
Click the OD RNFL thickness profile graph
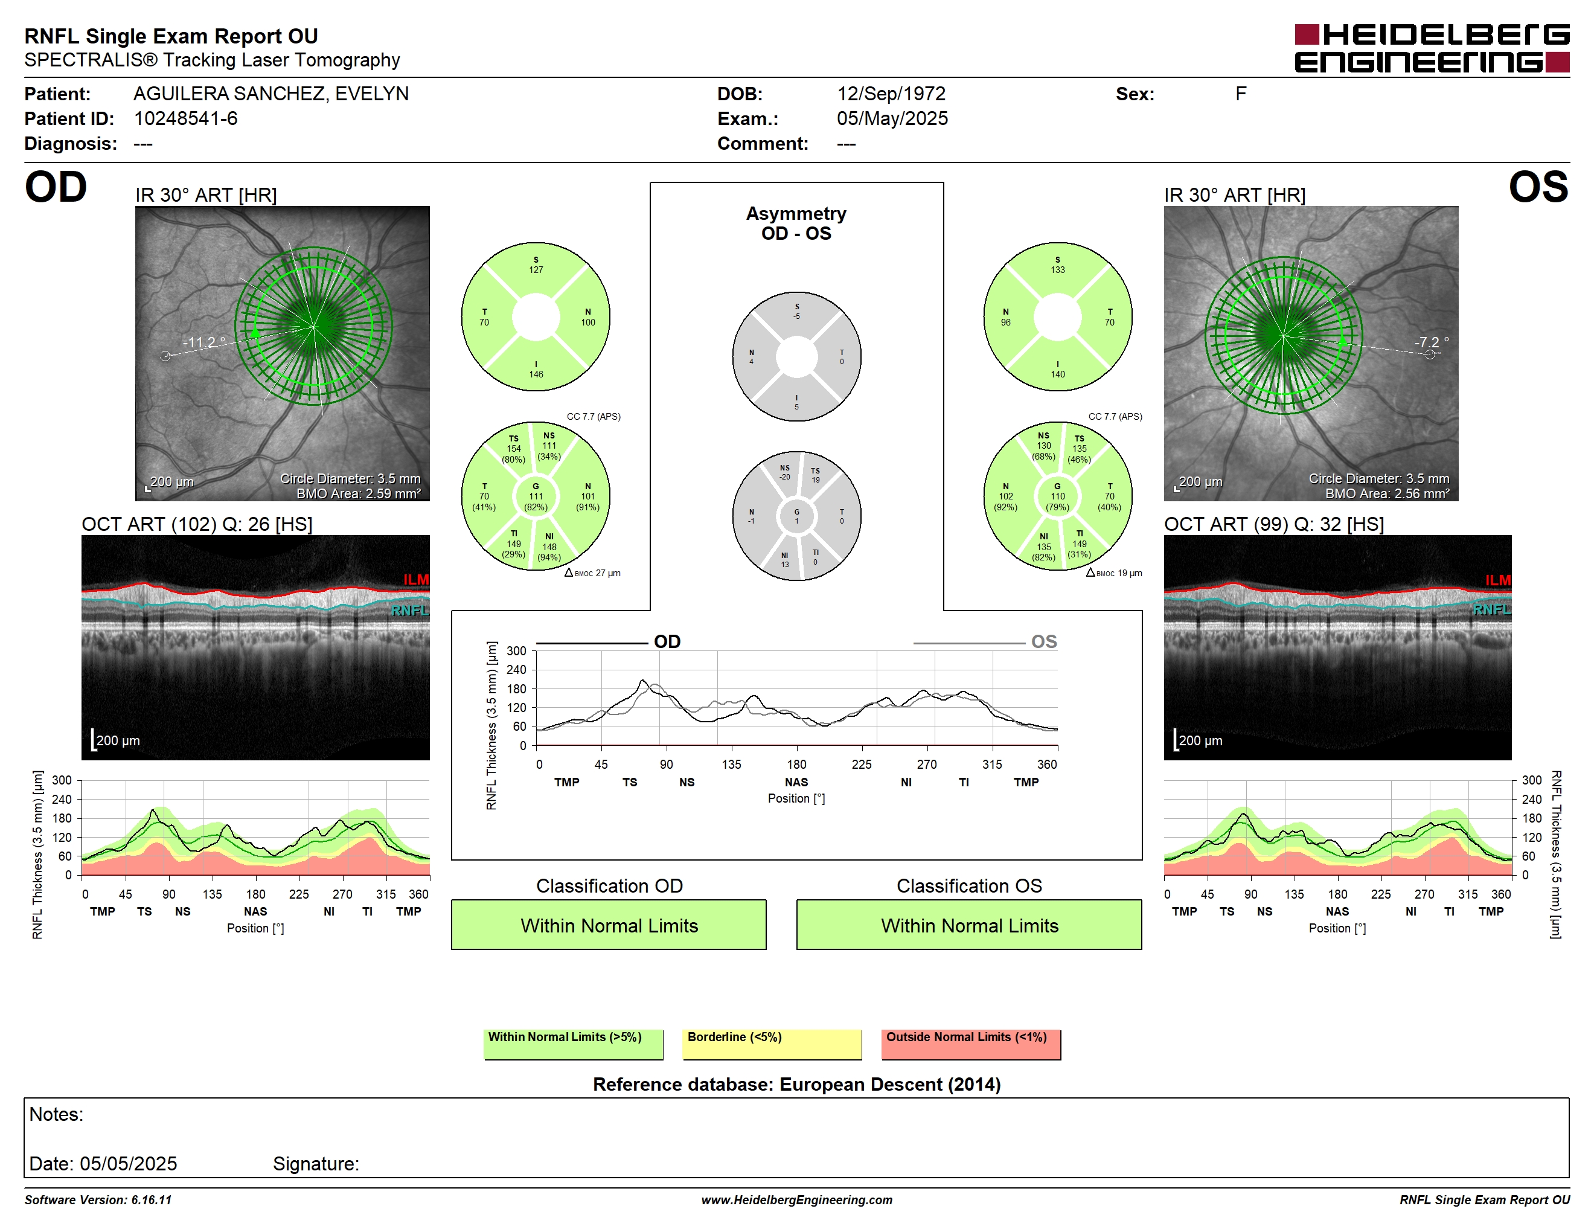tap(255, 827)
